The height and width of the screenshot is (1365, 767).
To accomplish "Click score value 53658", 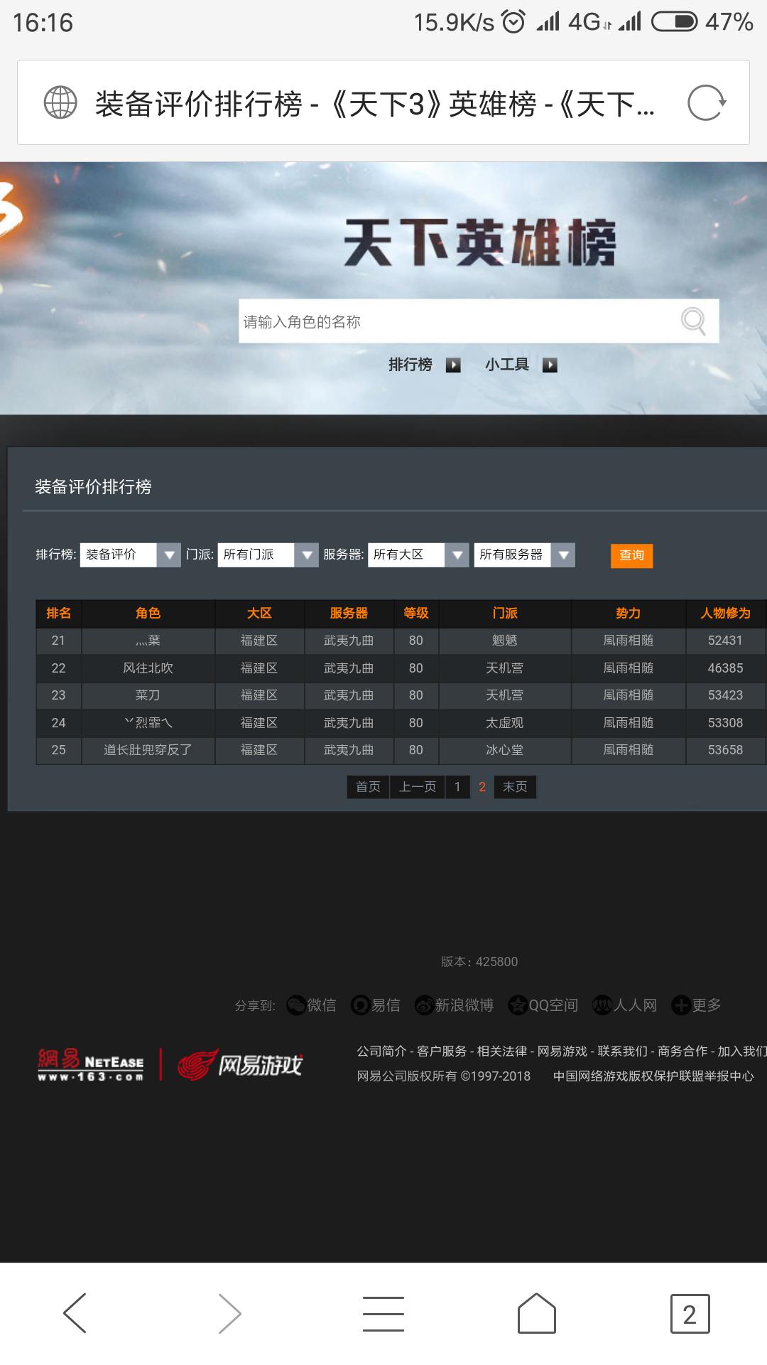I will coord(725,750).
